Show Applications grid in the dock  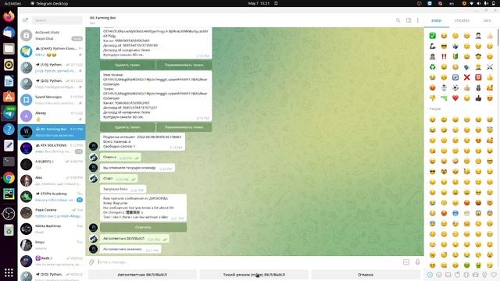(x=9, y=272)
